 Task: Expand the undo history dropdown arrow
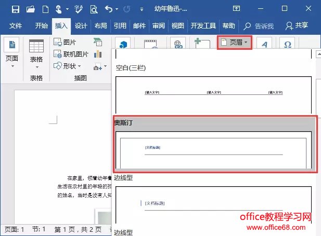point(117,9)
